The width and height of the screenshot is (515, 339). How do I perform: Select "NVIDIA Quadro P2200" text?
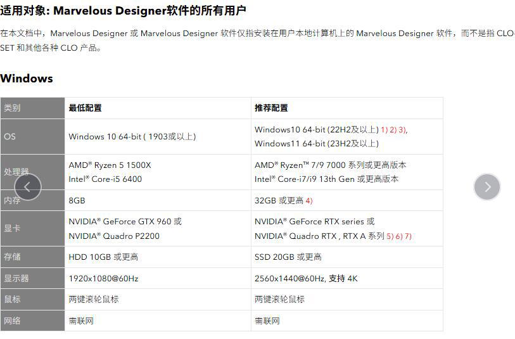(x=114, y=236)
